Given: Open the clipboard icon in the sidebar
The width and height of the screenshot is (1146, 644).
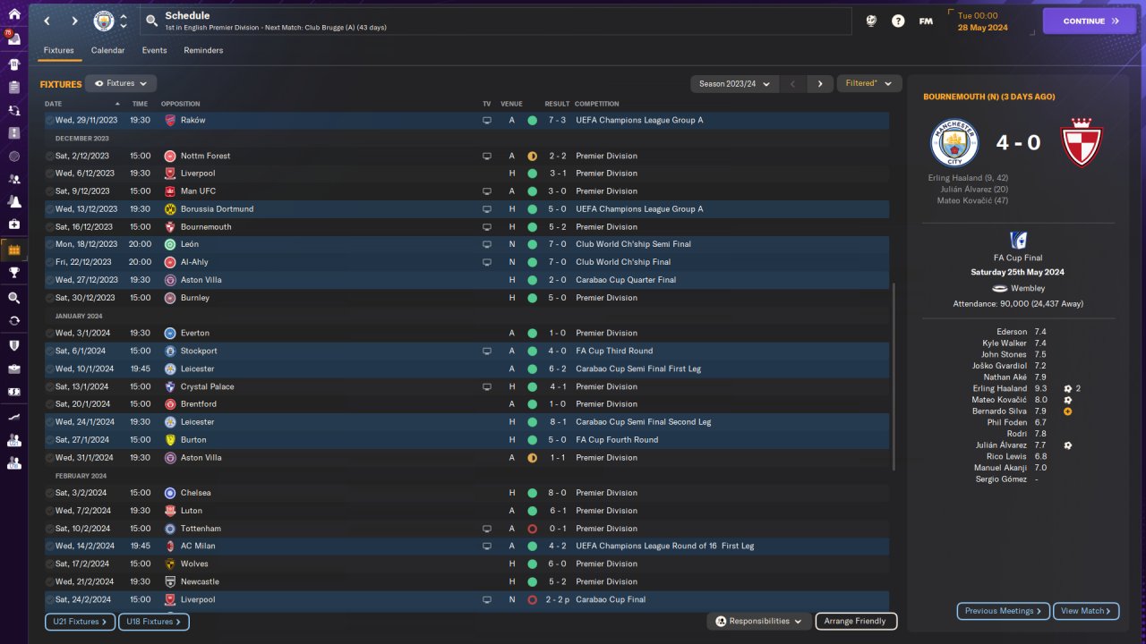Looking at the screenshot, I should pyautogui.click(x=13, y=88).
